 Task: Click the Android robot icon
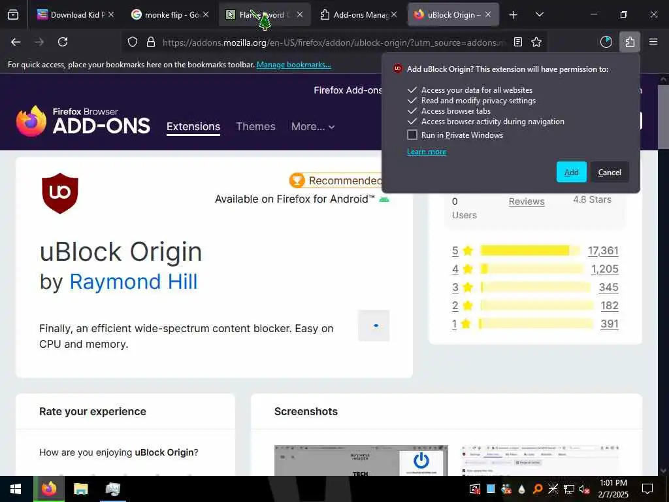tap(384, 199)
